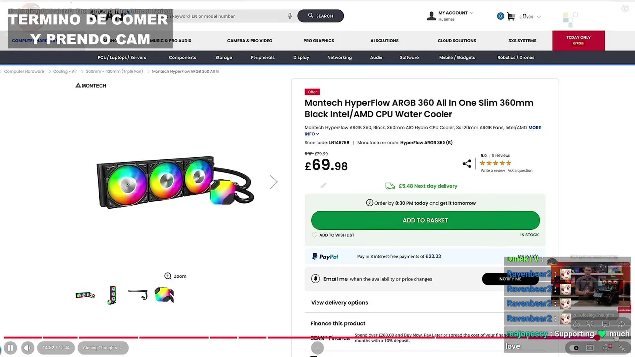Open the shopping basket cart icon
Viewport: 635px width, 357px height.
tap(511, 16)
